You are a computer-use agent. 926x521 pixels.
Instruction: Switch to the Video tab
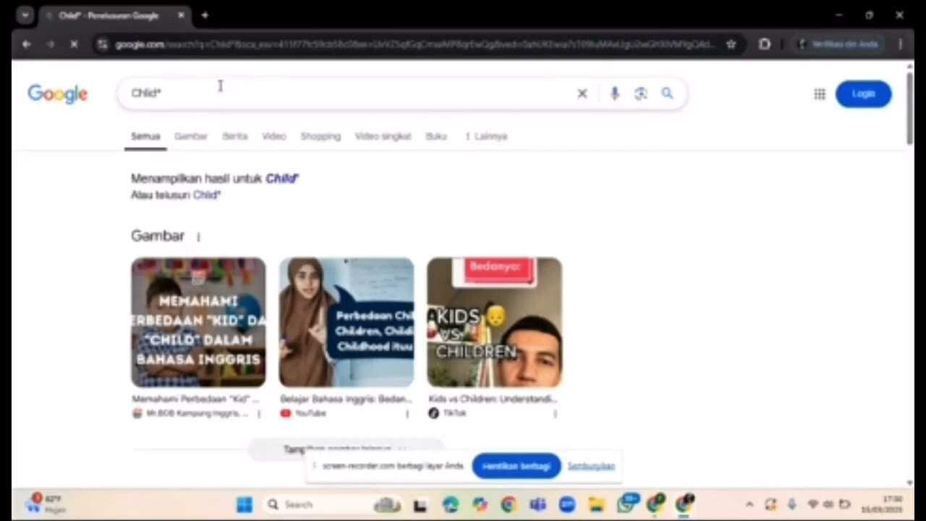click(274, 136)
